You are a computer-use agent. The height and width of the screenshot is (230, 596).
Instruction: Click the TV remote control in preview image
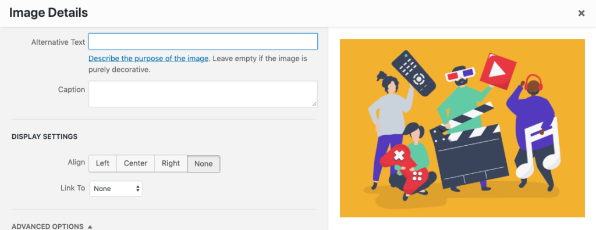coord(414,73)
